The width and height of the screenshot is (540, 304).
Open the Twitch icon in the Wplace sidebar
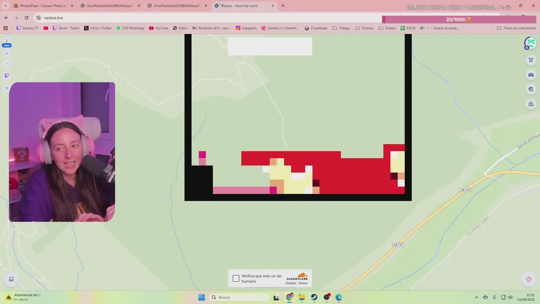tap(6, 76)
